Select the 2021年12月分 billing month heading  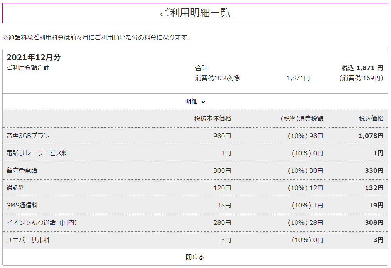point(34,57)
